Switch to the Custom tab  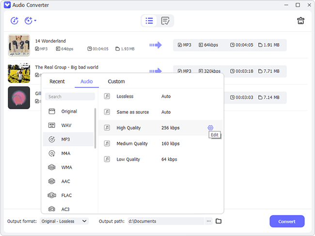coord(116,81)
